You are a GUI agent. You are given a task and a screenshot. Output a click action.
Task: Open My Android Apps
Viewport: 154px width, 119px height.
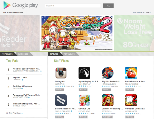point(142,13)
